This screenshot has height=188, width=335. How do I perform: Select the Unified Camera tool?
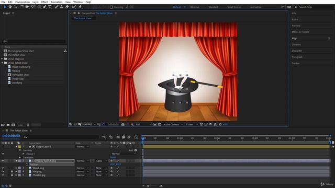27,7
